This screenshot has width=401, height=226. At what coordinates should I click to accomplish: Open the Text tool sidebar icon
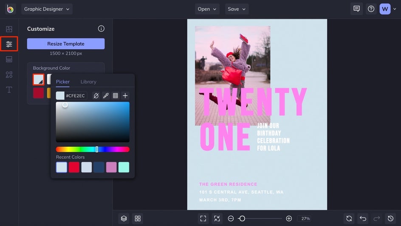9,89
